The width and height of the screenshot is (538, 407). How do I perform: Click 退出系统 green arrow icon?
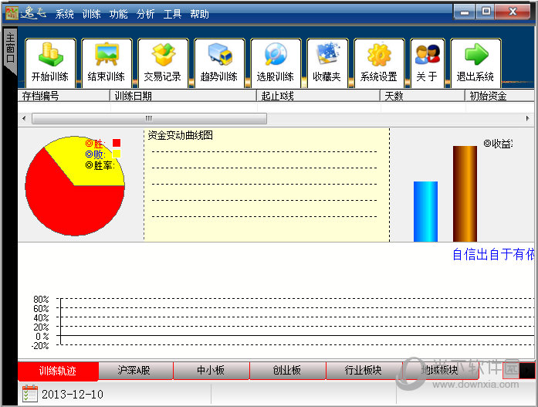(x=476, y=54)
